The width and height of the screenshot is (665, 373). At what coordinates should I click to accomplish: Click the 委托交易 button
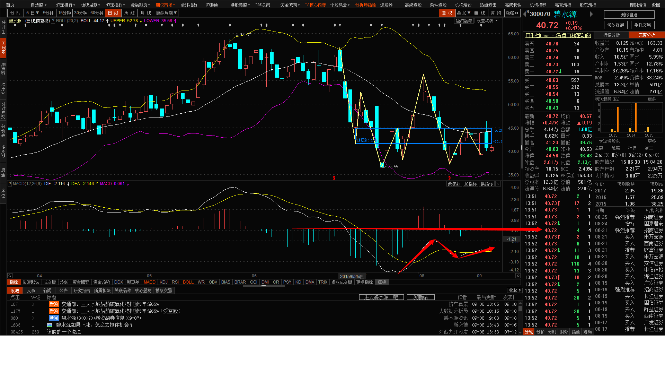pyautogui.click(x=642, y=25)
